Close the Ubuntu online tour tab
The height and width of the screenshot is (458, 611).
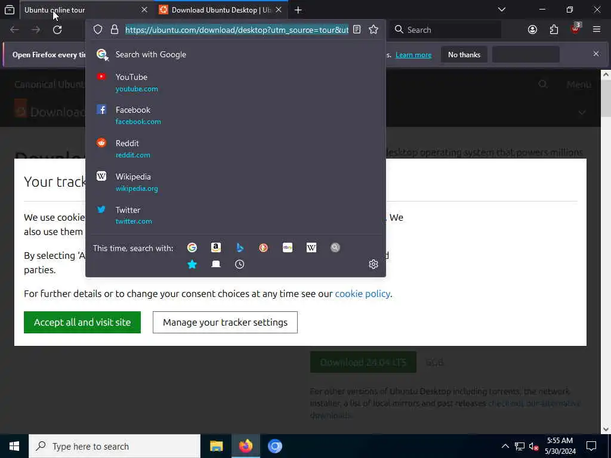click(144, 10)
